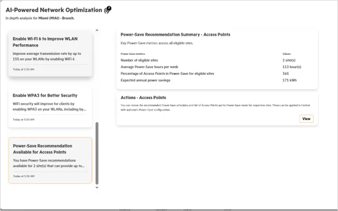
Task: Click the View button in Actions
Action: click(306, 119)
